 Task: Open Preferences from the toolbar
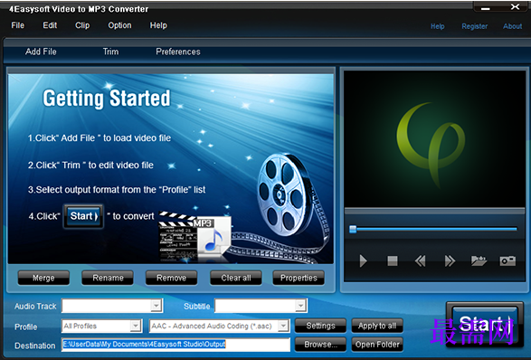point(178,52)
